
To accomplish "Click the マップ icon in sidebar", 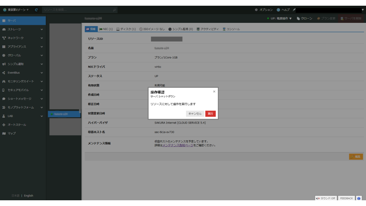I will 4,133.
